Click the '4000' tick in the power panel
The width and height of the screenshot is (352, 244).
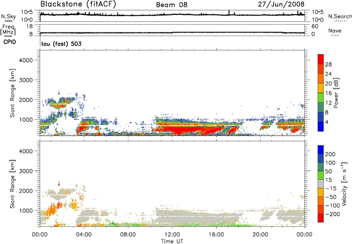click(26, 60)
